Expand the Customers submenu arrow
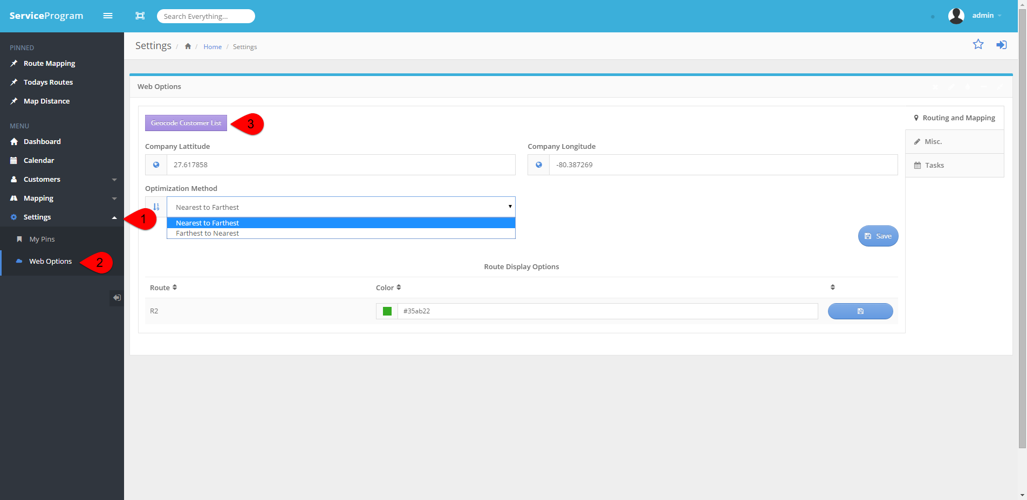This screenshot has width=1027, height=500. click(x=114, y=180)
